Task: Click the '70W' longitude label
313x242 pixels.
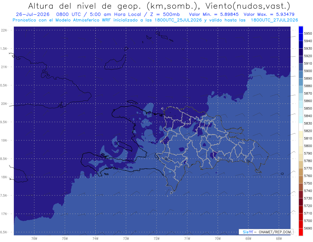Action: [218, 239]
